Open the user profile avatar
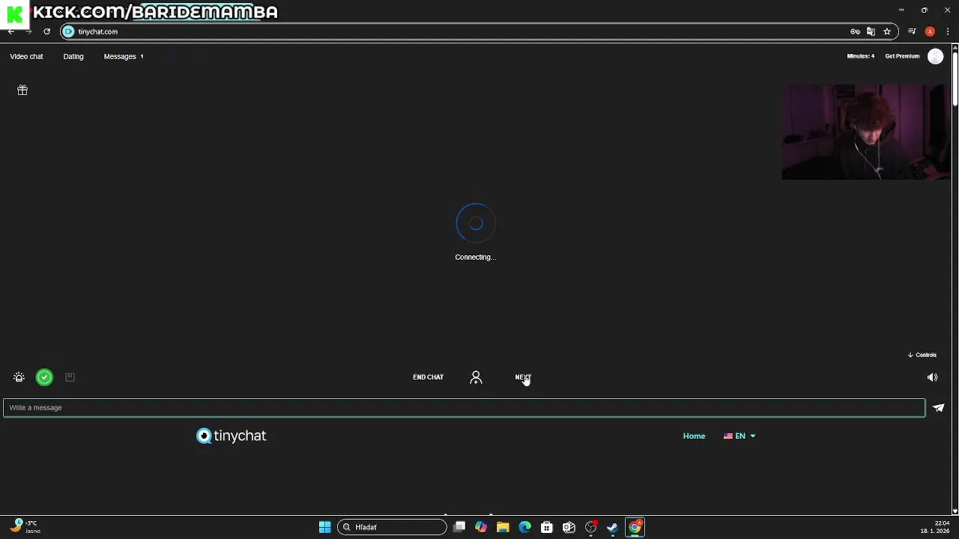959x539 pixels. point(935,57)
